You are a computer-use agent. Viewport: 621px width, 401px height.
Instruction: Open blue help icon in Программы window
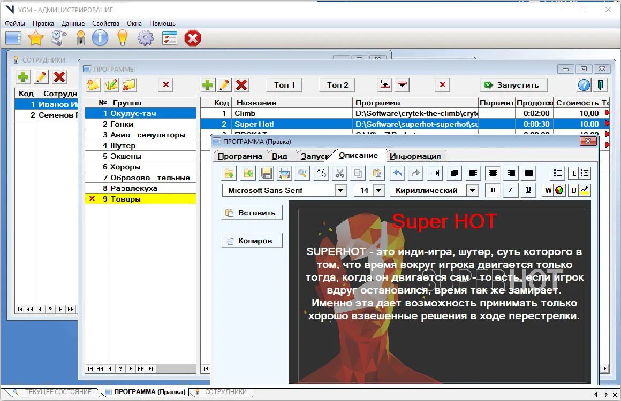pyautogui.click(x=584, y=84)
